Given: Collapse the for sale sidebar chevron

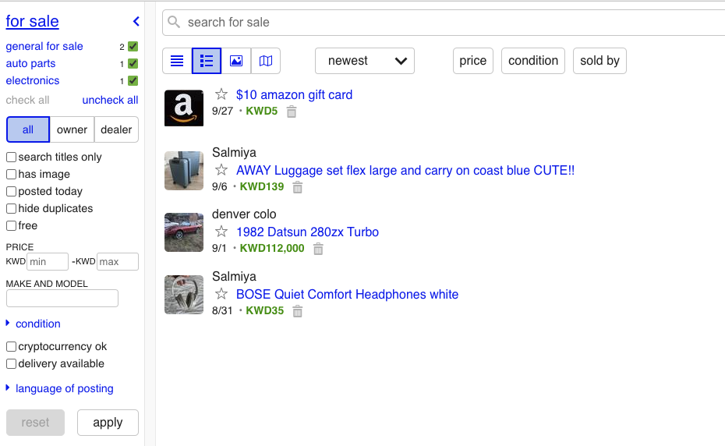Looking at the screenshot, I should pyautogui.click(x=136, y=22).
